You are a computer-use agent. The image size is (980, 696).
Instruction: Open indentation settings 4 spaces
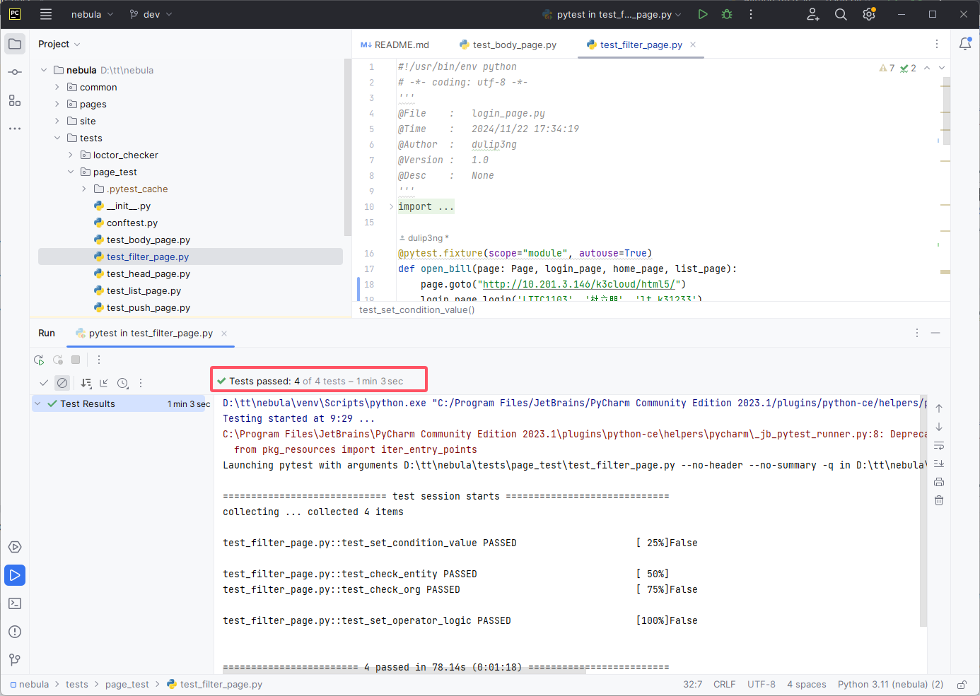[x=807, y=685]
